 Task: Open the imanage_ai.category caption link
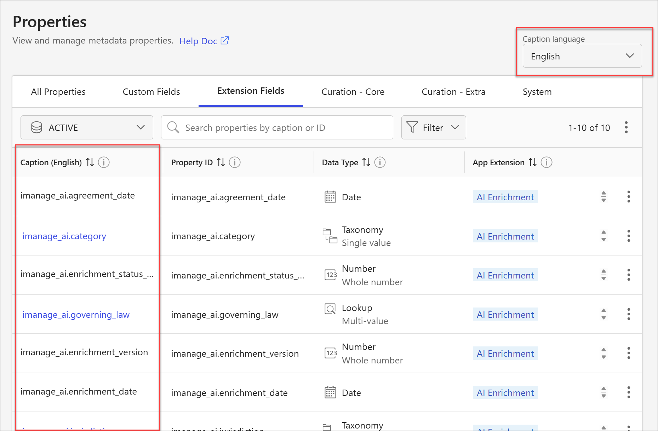pyautogui.click(x=64, y=236)
